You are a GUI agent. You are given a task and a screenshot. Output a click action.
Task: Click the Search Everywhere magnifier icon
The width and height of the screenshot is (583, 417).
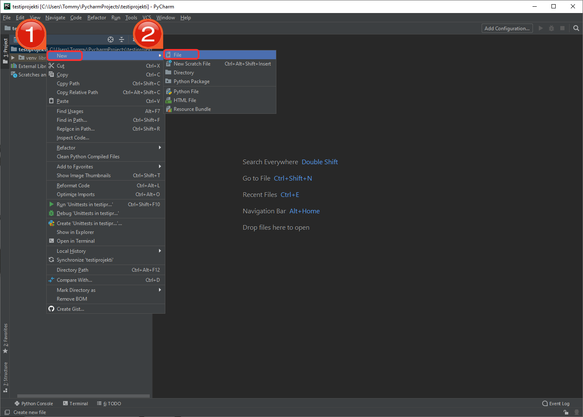(x=576, y=28)
